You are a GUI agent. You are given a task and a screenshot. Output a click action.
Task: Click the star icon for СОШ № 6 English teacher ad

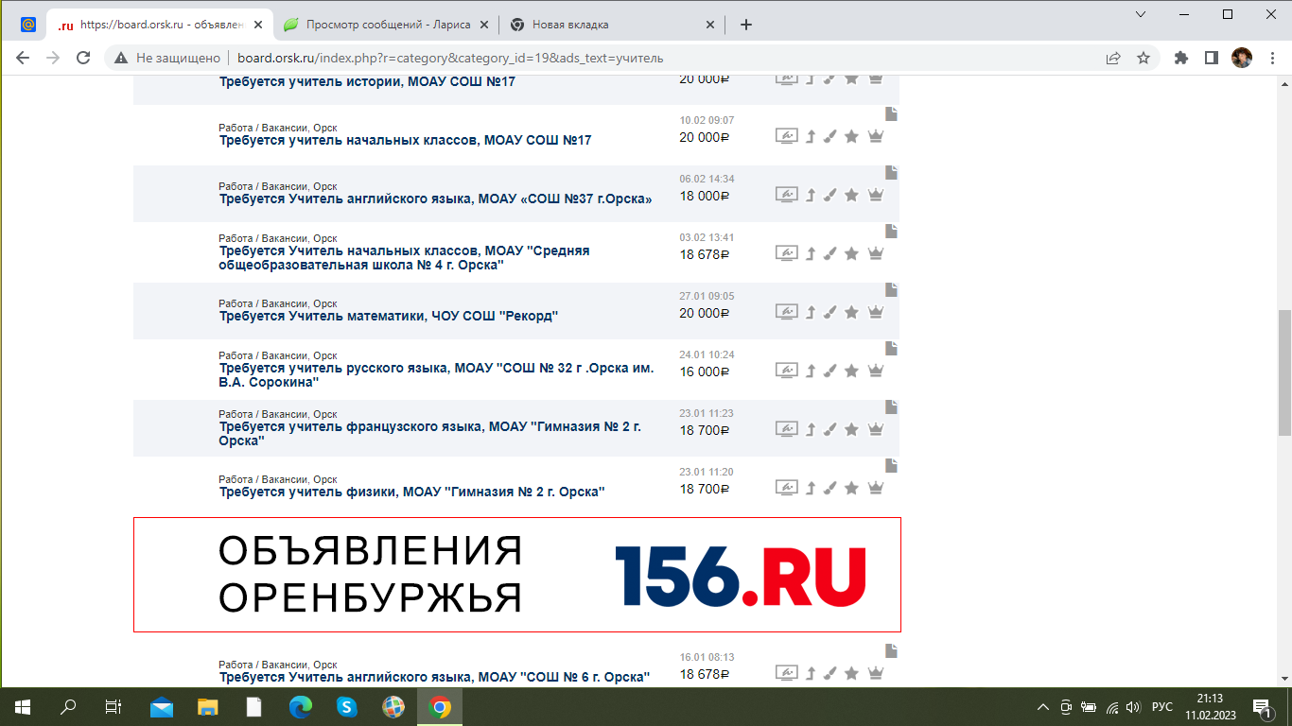[x=851, y=673]
